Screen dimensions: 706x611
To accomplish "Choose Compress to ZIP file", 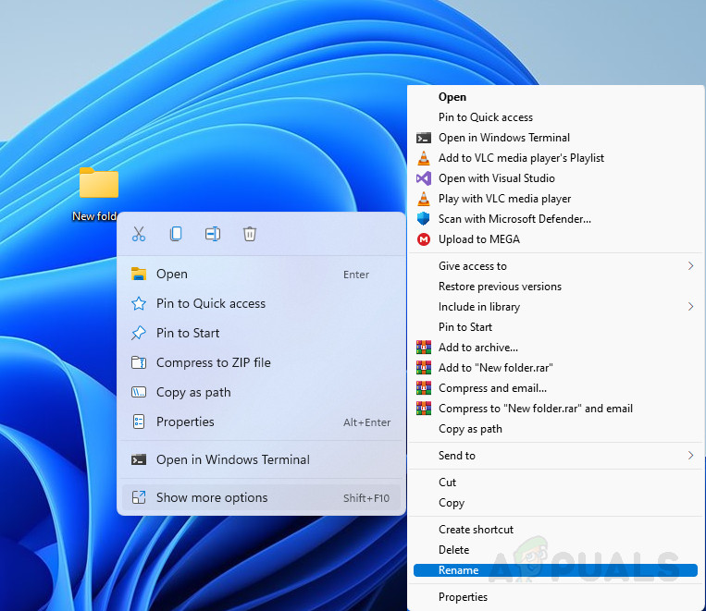I will pos(213,362).
